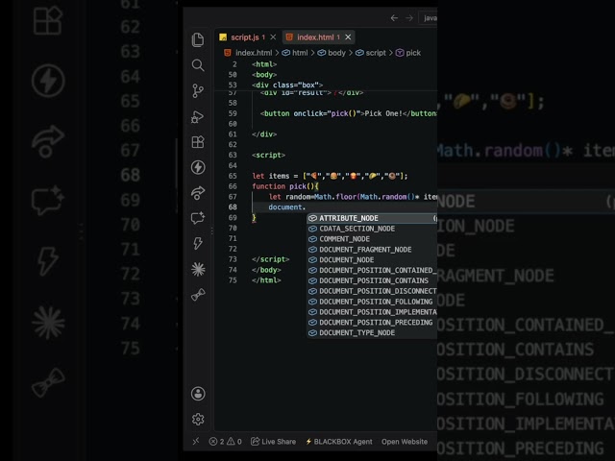
Task: Select DOCUMENT_POSITION_PRECEDING suggestion
Action: pos(372,323)
